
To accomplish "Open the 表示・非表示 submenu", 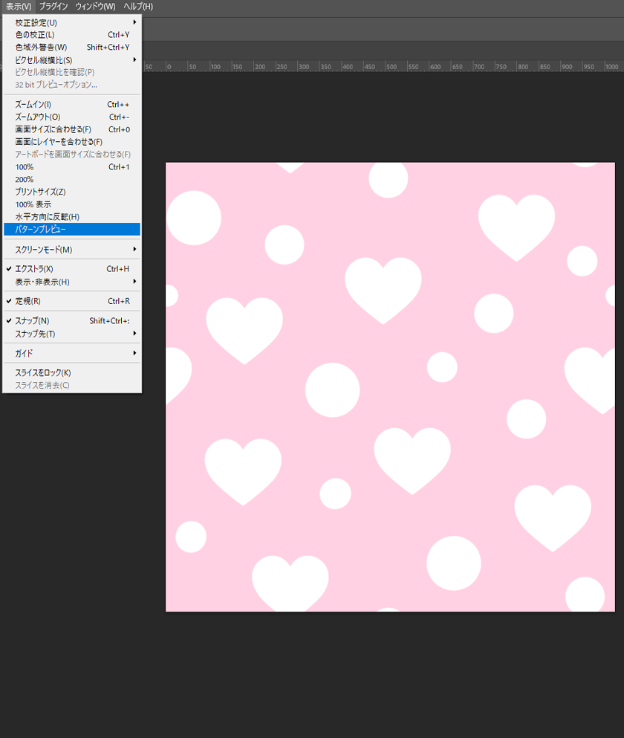I will [x=42, y=282].
